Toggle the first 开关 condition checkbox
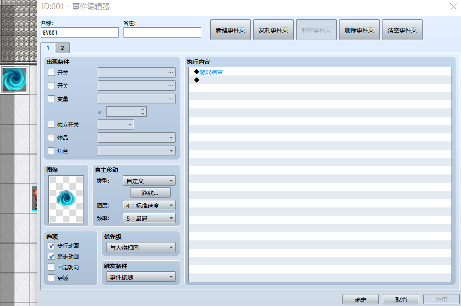Image resolution: width=461 pixels, height=306 pixels. click(x=52, y=73)
